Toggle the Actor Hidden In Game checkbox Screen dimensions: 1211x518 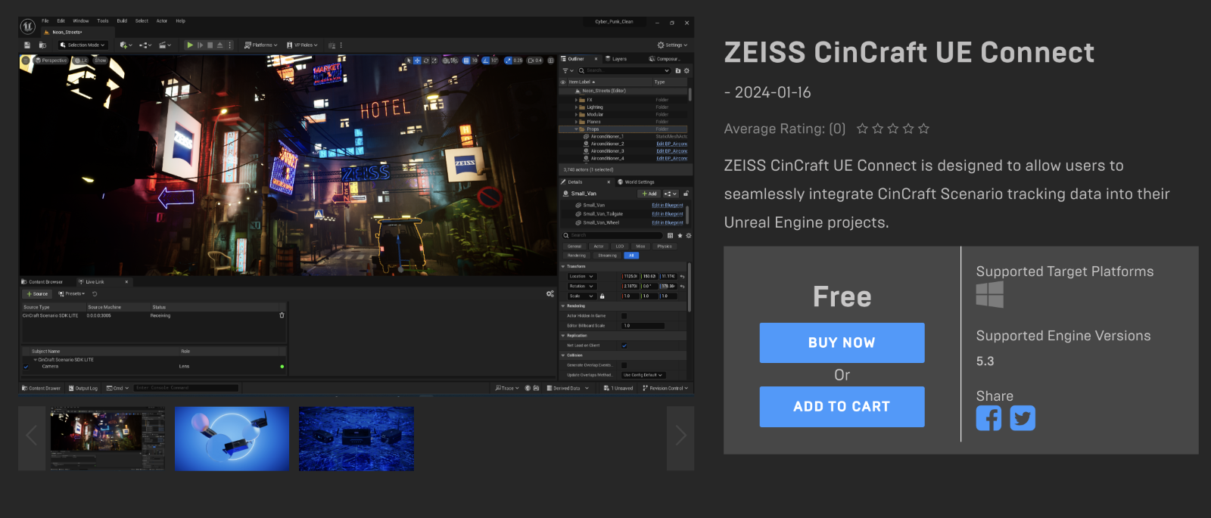point(624,316)
